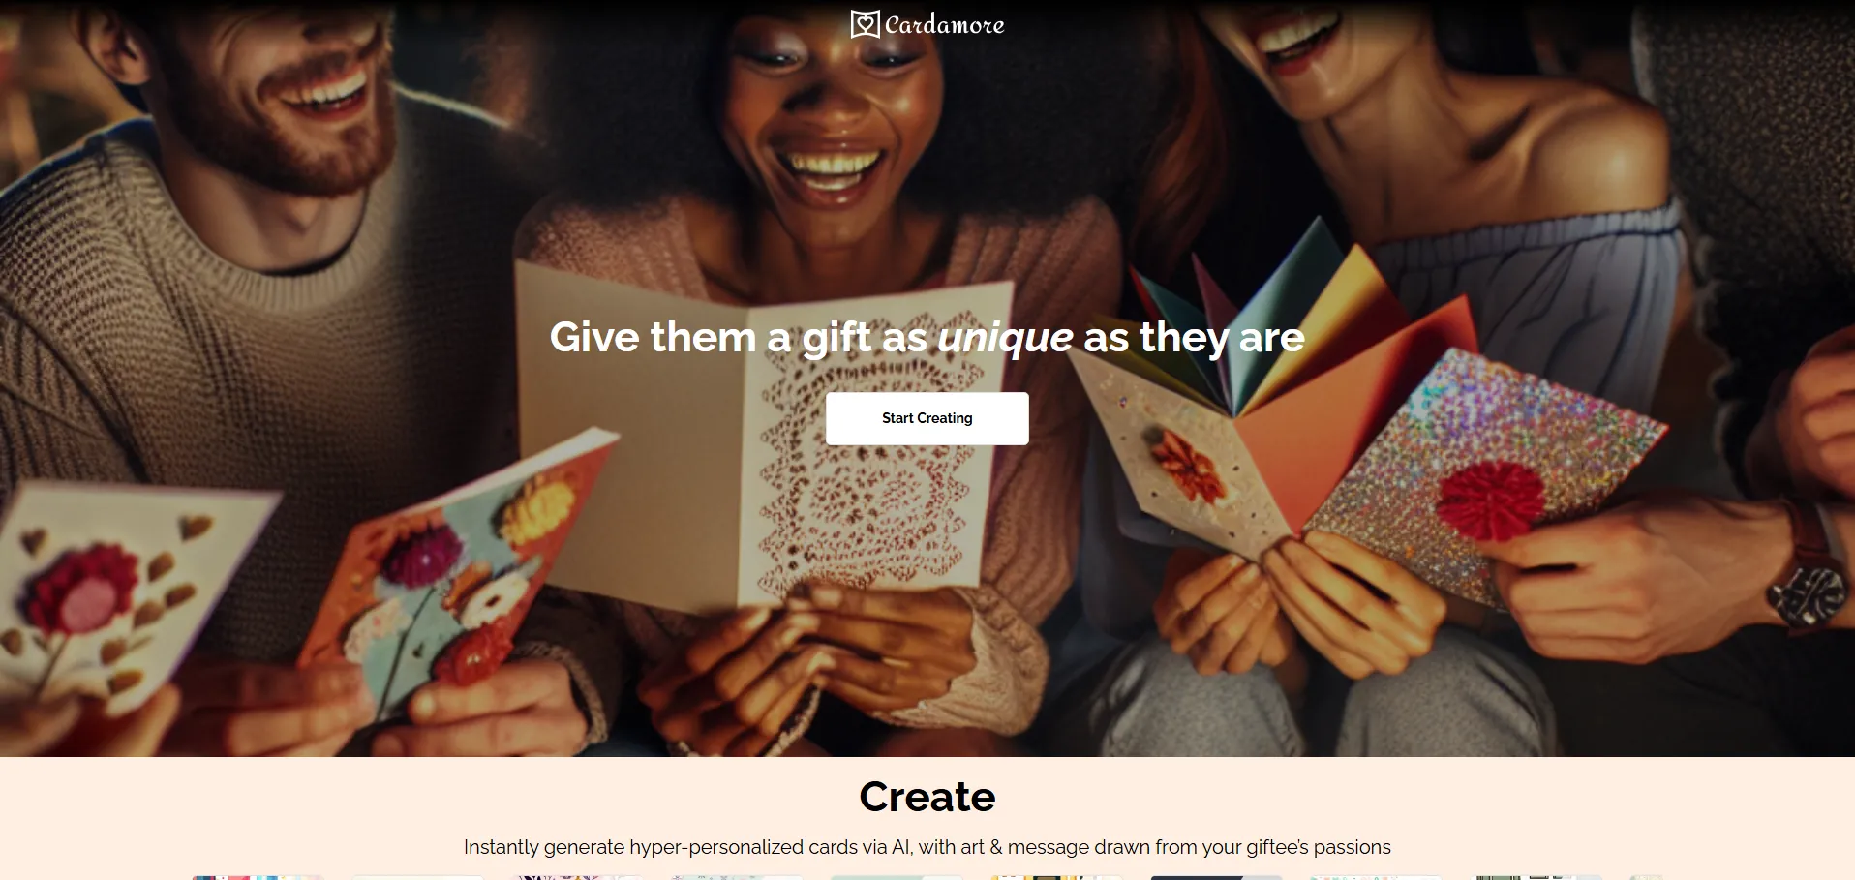Image resolution: width=1855 pixels, height=880 pixels.
Task: Open the Cardamore wordmark home link
Action: tap(944, 25)
